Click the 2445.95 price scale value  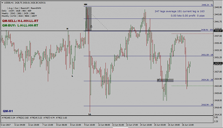218,7
